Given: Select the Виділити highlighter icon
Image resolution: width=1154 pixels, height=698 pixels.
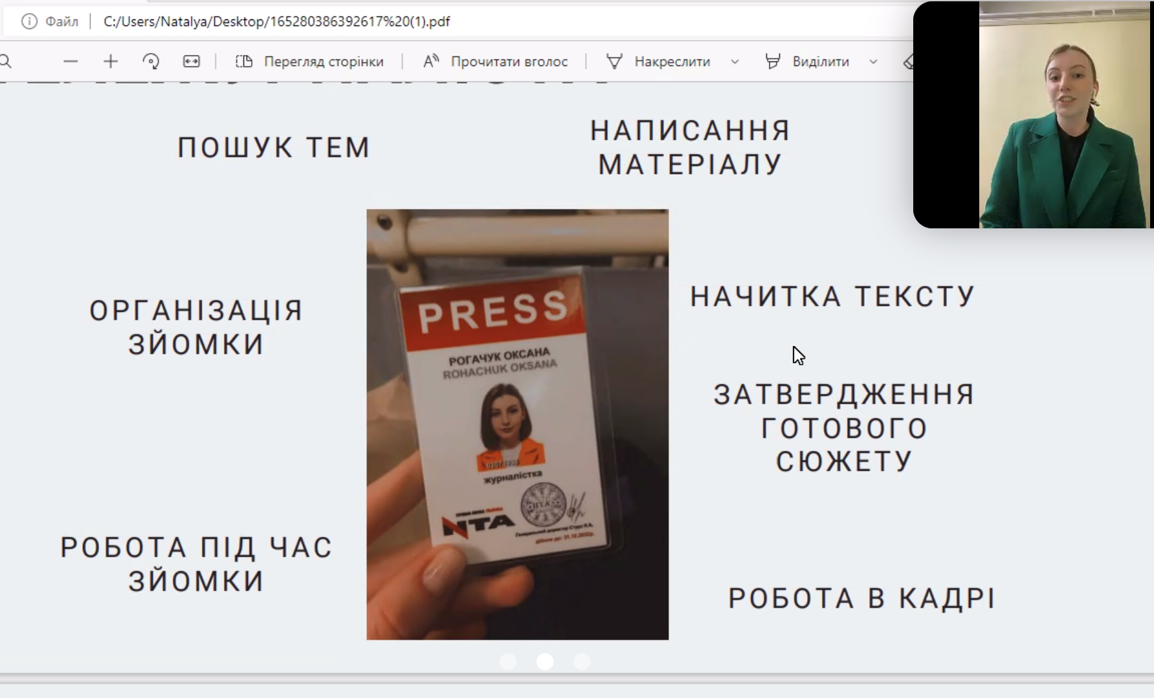Looking at the screenshot, I should coord(773,61).
